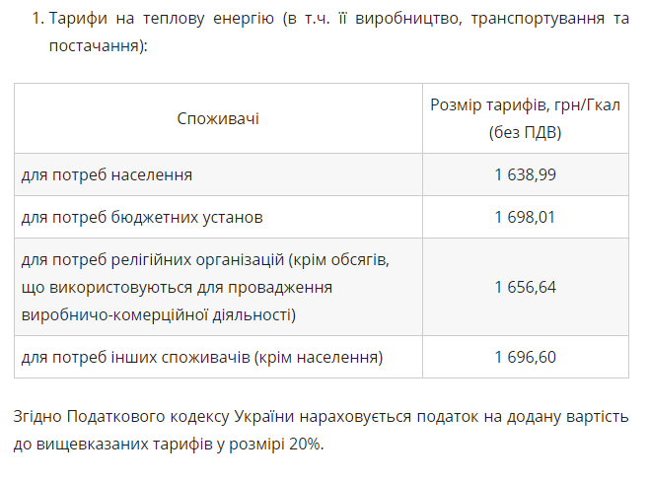Click 'податок на додану вартість' text
The image size is (649, 481).
(x=523, y=417)
